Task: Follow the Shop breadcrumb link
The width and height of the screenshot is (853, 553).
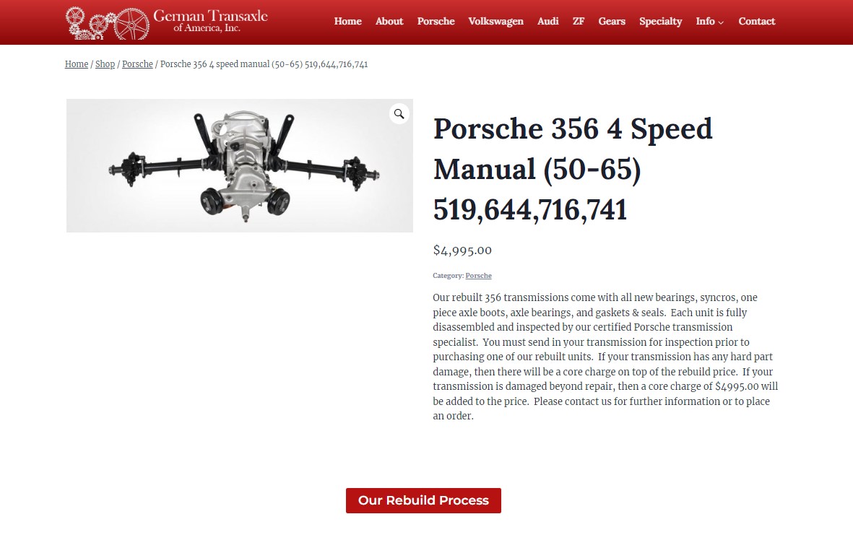Action: pyautogui.click(x=105, y=64)
